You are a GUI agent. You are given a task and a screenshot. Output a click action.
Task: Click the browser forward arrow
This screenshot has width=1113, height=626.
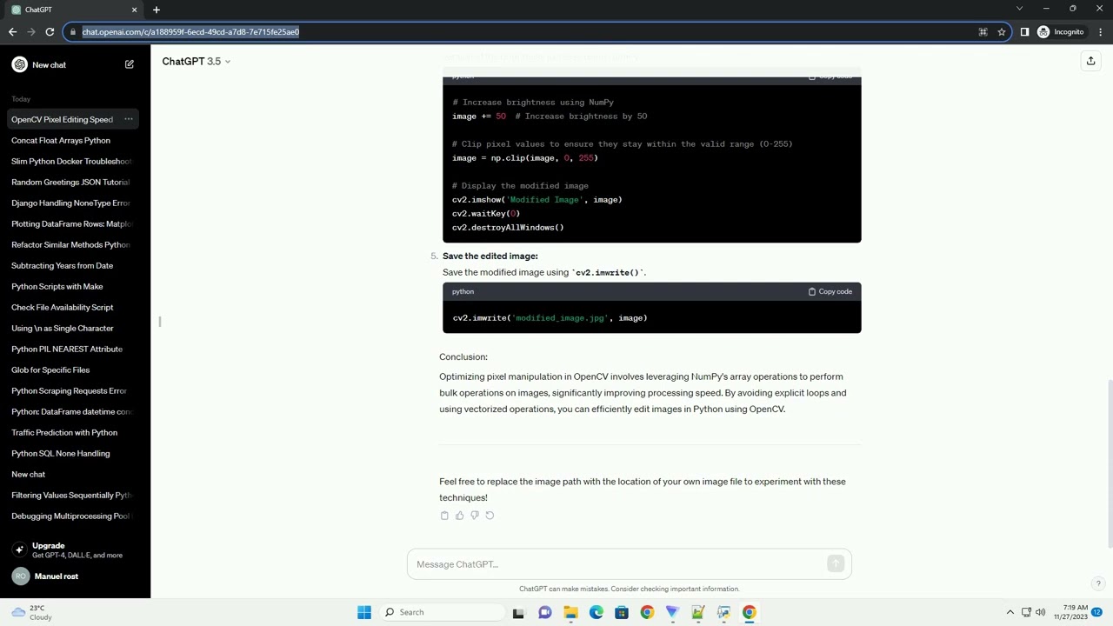click(x=31, y=32)
